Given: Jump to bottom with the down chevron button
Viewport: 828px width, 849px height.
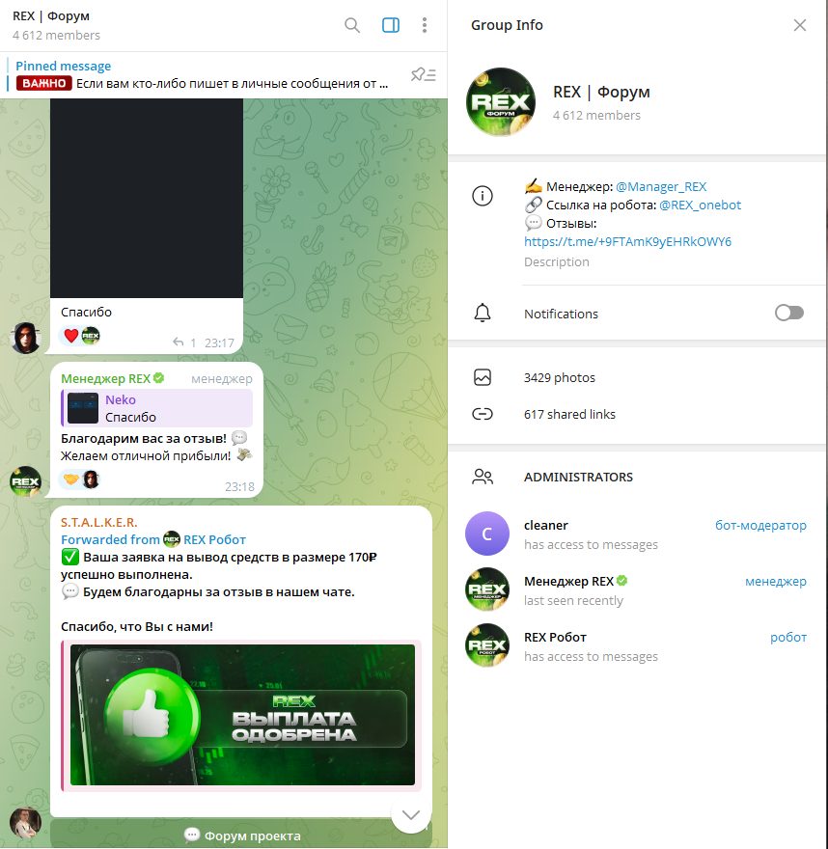Looking at the screenshot, I should (411, 815).
